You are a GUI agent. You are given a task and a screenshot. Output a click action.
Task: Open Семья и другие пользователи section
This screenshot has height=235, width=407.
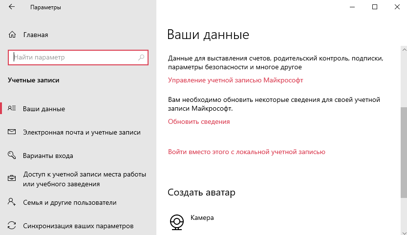point(69,202)
